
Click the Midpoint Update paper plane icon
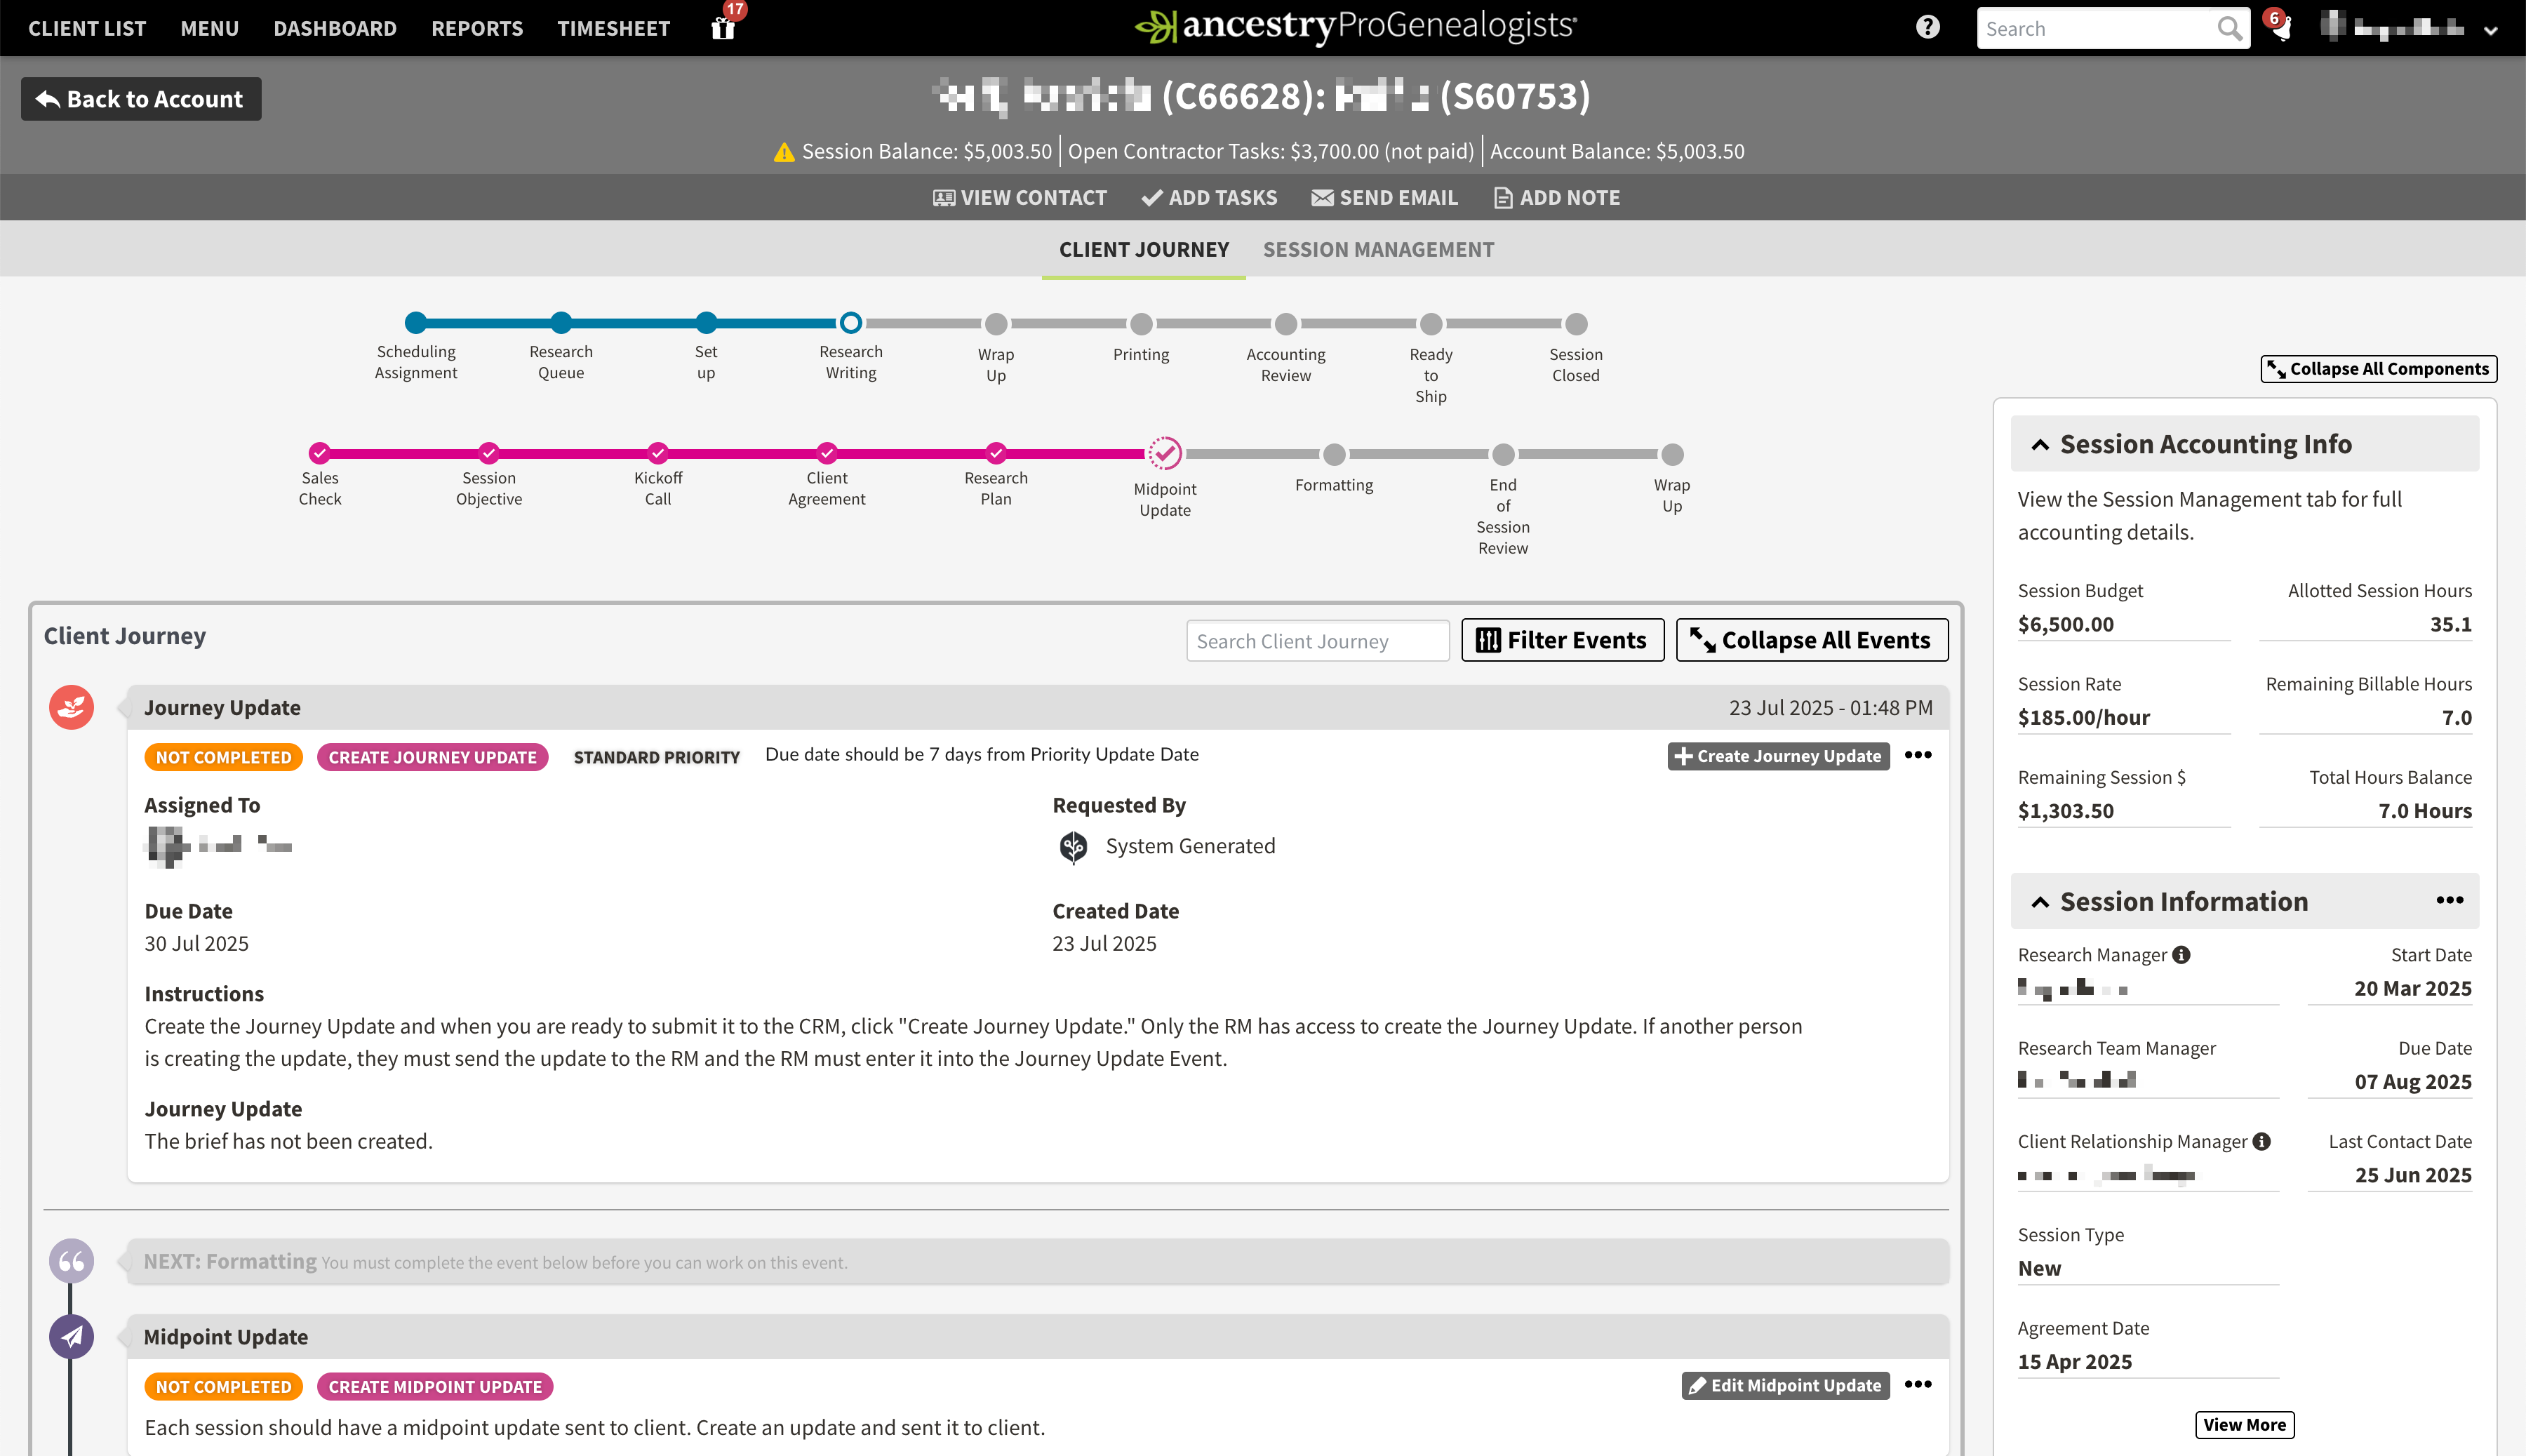point(71,1336)
